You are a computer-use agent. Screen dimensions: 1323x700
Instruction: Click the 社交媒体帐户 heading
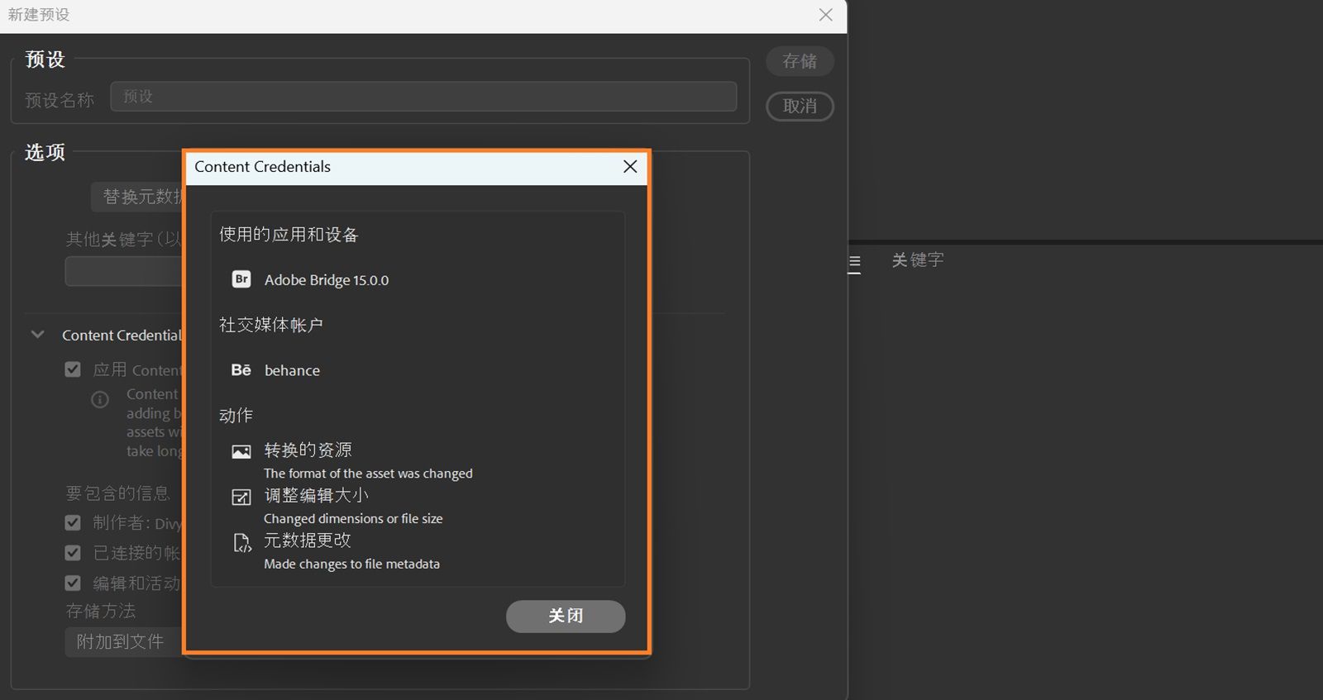click(271, 325)
